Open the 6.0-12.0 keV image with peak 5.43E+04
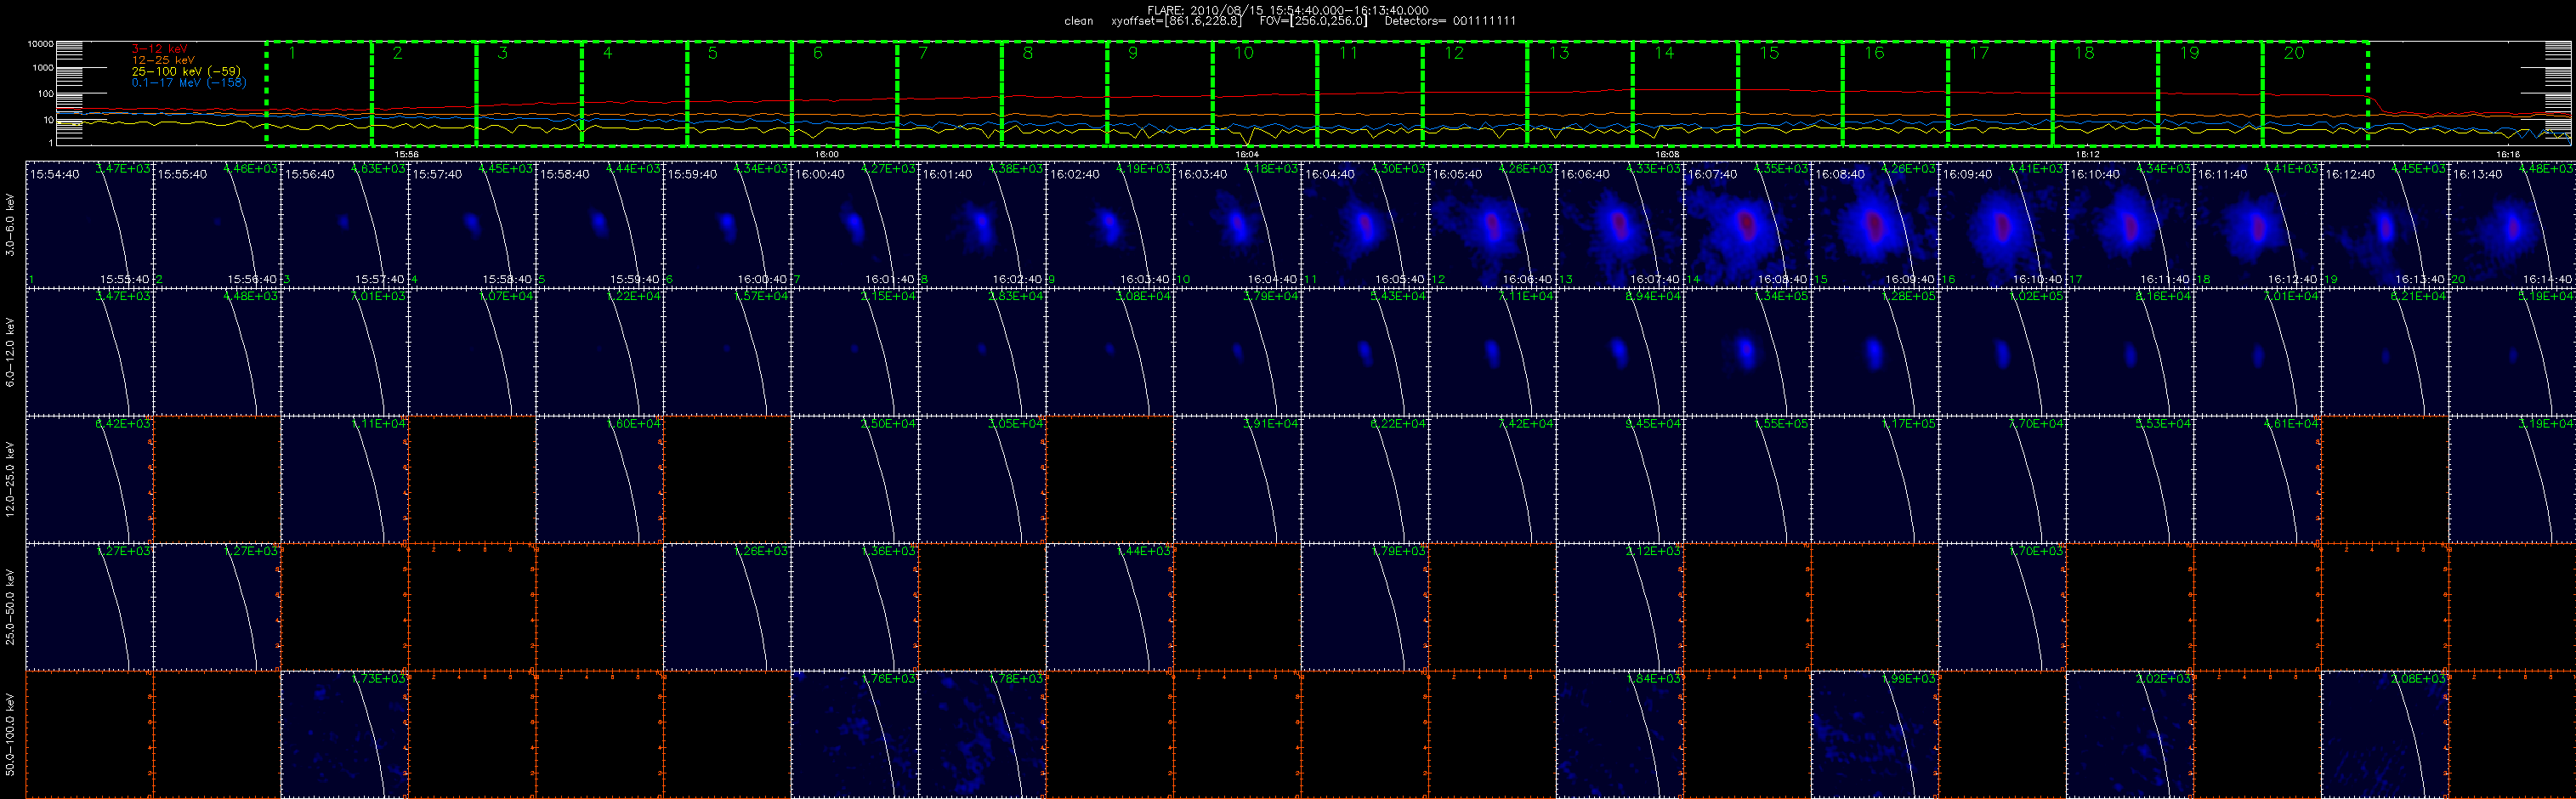Image resolution: width=2576 pixels, height=799 pixels. click(1364, 352)
